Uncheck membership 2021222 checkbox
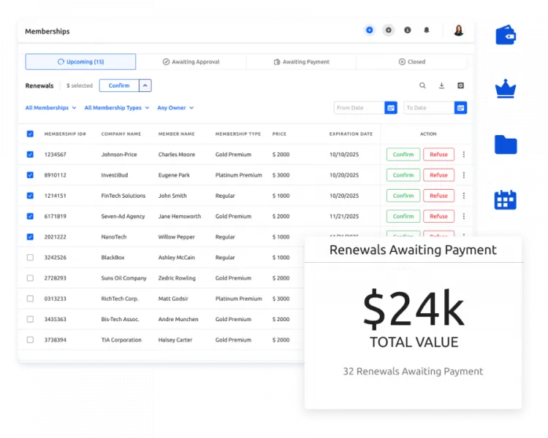This screenshot has height=438, width=548. (x=30, y=237)
